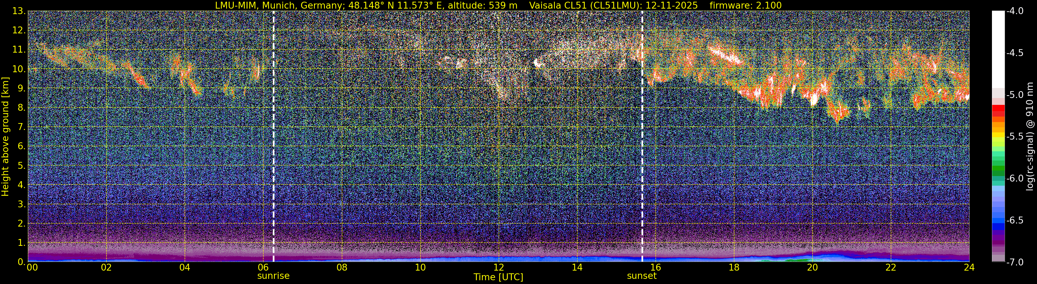
Task: Click the 11. height axis tick label
Action: point(19,50)
